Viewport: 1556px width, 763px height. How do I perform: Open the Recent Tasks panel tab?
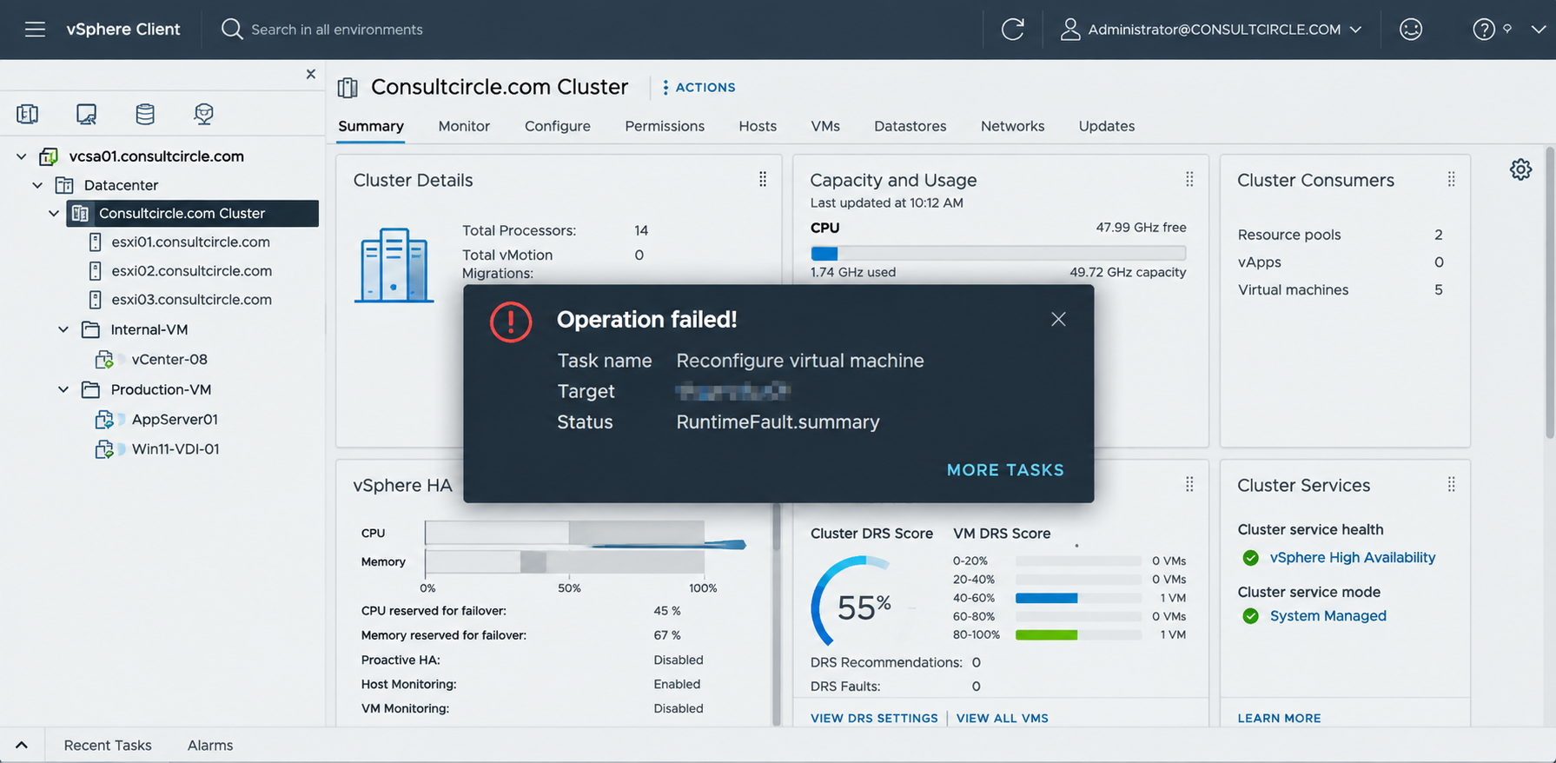point(108,745)
